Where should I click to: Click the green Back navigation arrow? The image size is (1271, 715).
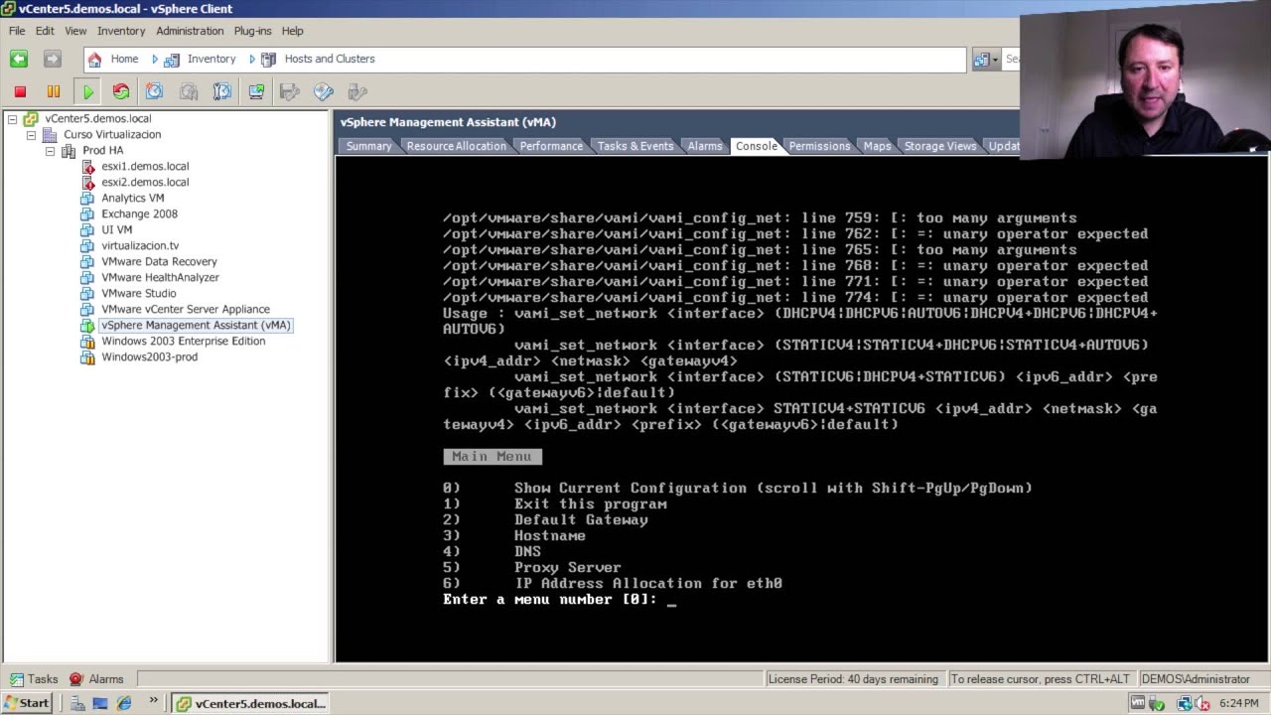(x=19, y=60)
